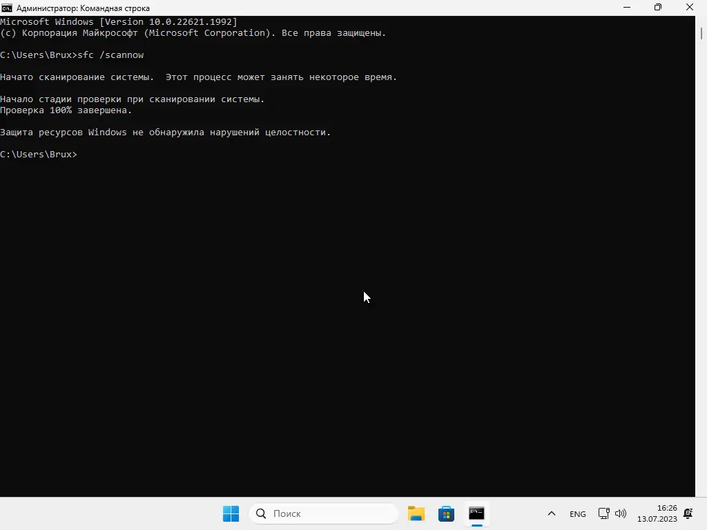Image resolution: width=707 pixels, height=530 pixels.
Task: Open the network status tray icon
Action: [603, 513]
